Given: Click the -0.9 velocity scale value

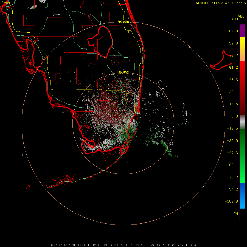Looking at the screenshot, I should point(234,116).
